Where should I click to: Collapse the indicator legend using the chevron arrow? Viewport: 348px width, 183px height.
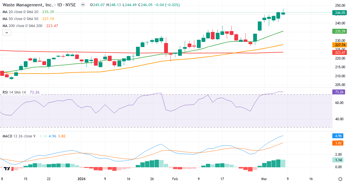(x=6, y=33)
